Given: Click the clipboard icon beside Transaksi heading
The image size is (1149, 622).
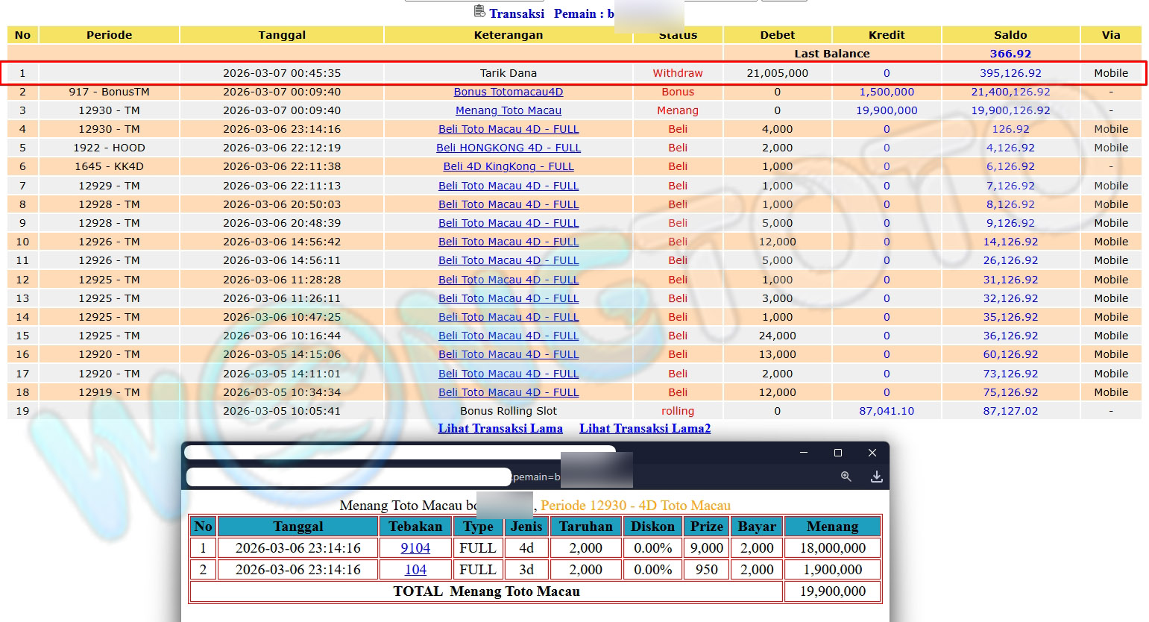Looking at the screenshot, I should (479, 11).
